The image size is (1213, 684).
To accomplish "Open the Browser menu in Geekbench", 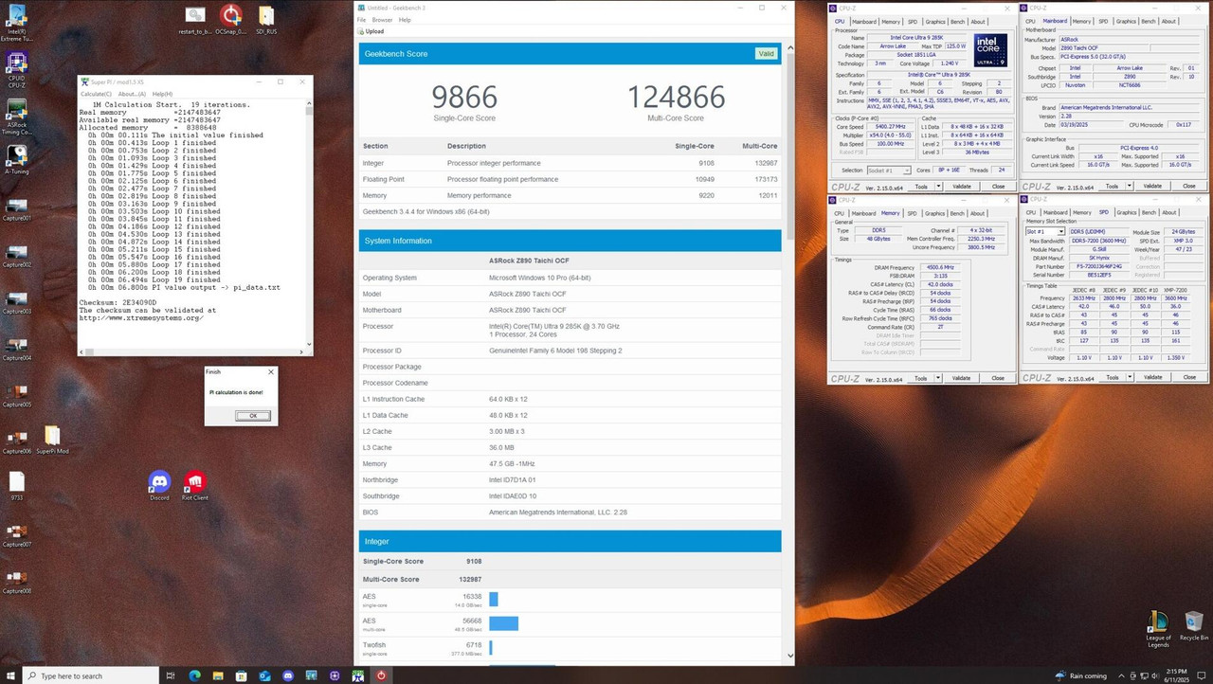I will [x=382, y=20].
